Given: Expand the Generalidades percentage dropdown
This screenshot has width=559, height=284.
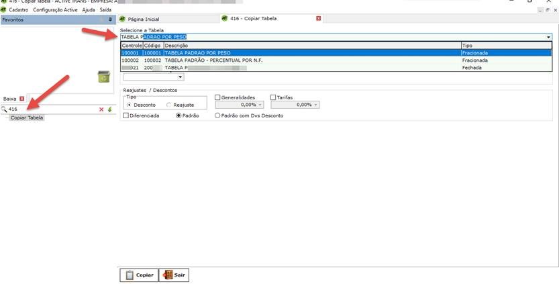Looking at the screenshot, I should point(260,105).
